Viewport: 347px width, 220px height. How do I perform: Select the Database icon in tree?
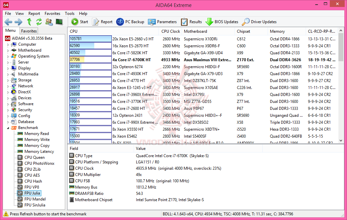pos(14,122)
